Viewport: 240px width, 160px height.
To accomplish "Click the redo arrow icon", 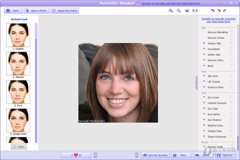I will click(225, 11).
